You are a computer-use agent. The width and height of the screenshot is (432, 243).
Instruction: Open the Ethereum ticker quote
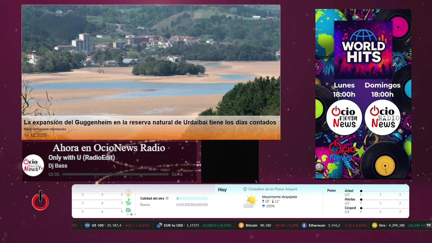click(334, 225)
